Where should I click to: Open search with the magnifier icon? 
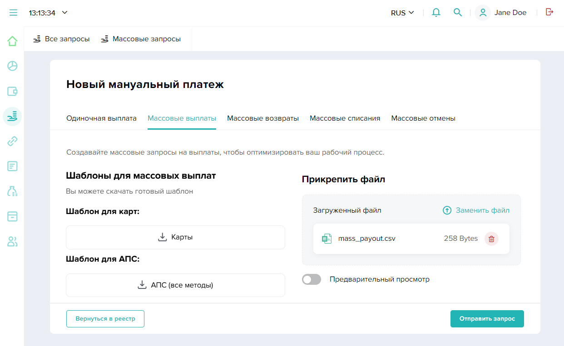(x=458, y=13)
